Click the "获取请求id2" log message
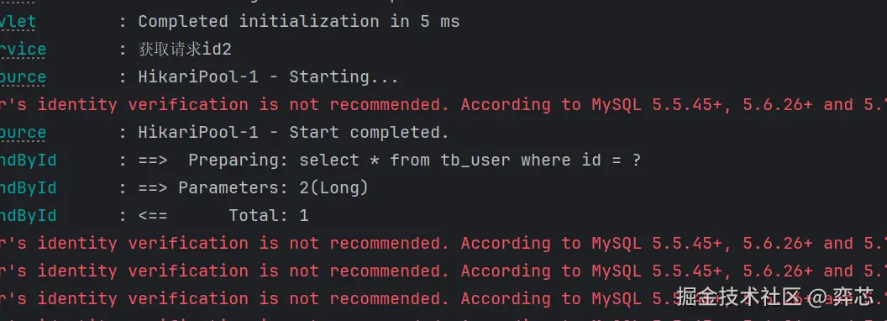This screenshot has height=321, width=887. click(185, 50)
